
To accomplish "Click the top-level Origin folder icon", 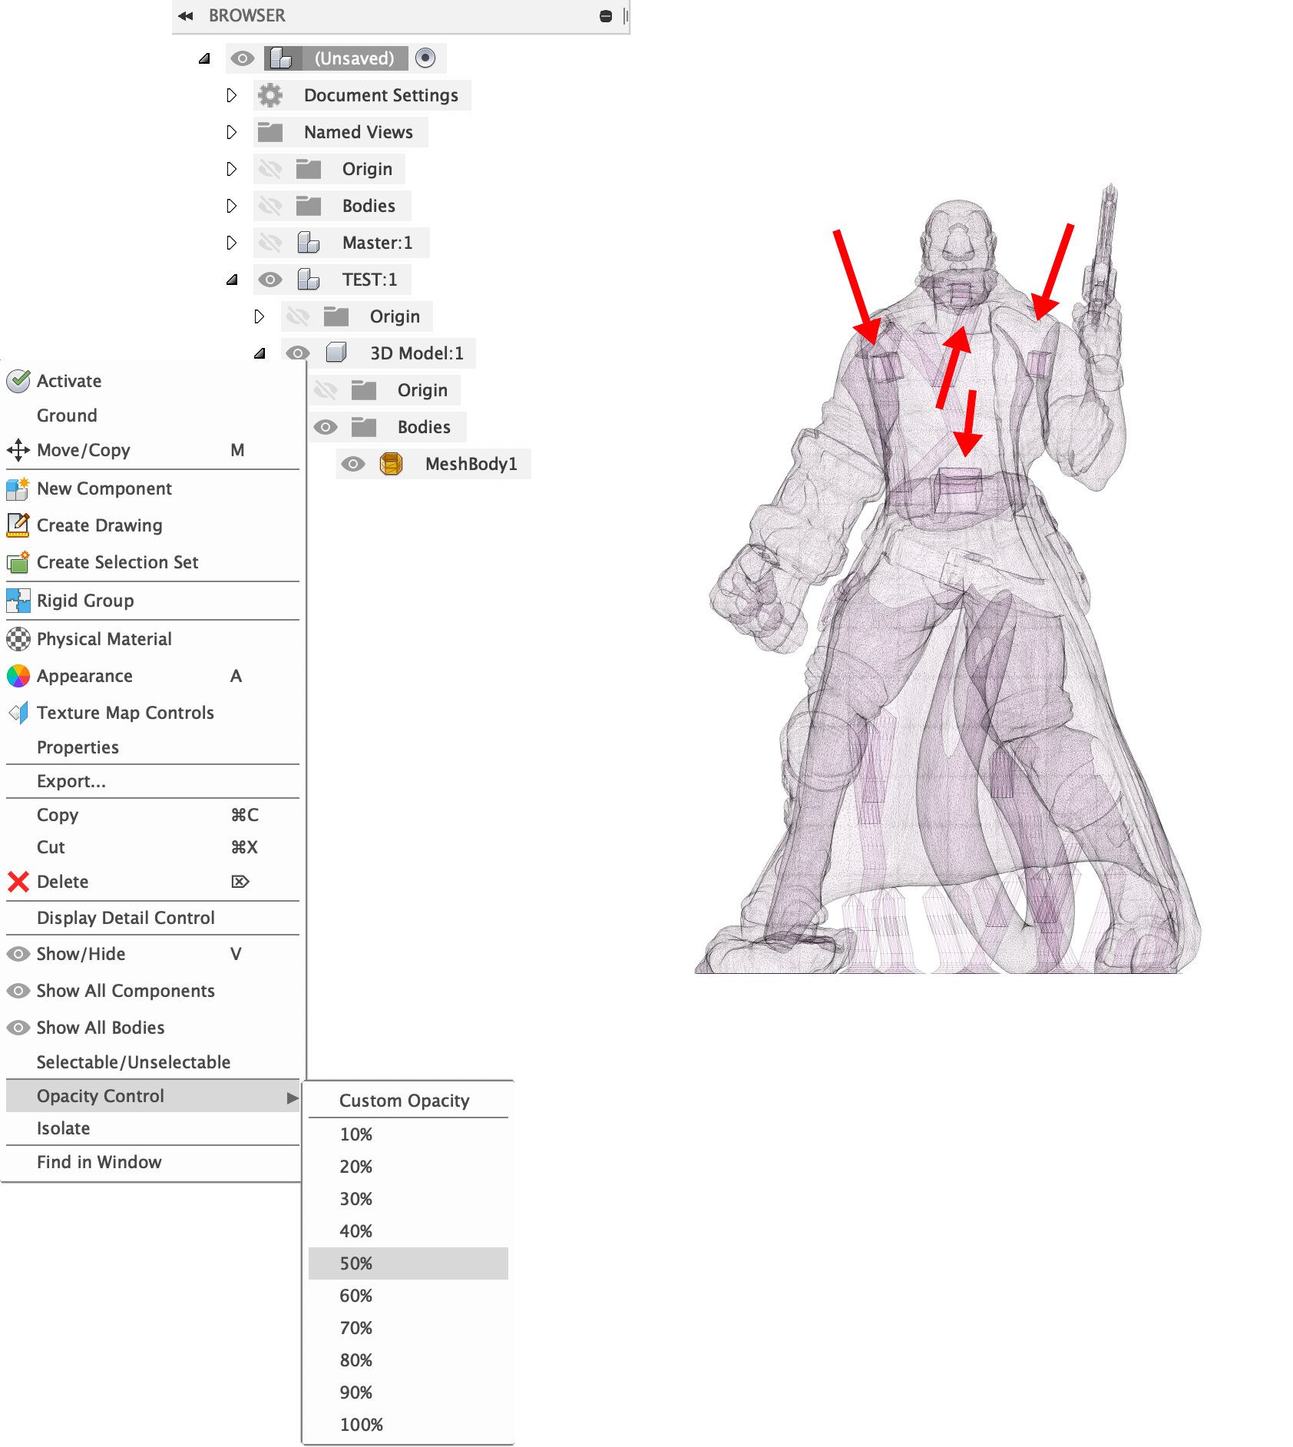I will (x=309, y=169).
